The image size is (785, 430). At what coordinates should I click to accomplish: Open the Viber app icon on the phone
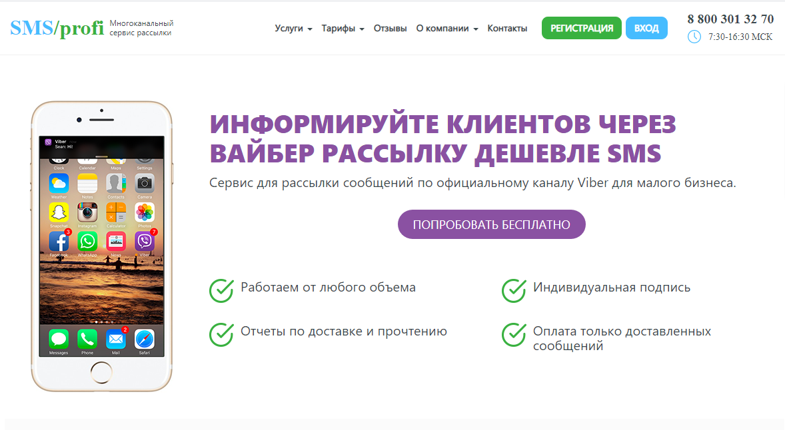[x=145, y=242]
